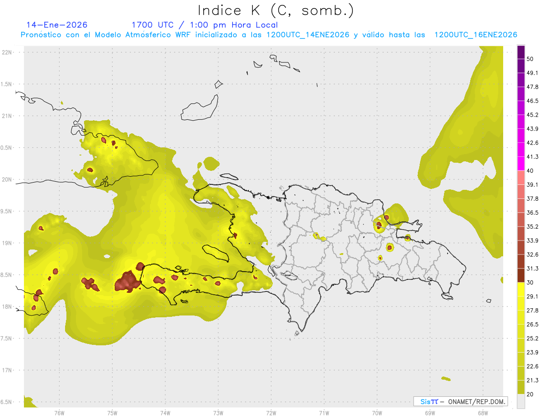Click the colorbar value "30"
Screen dimensions: 542x419
tap(530, 282)
